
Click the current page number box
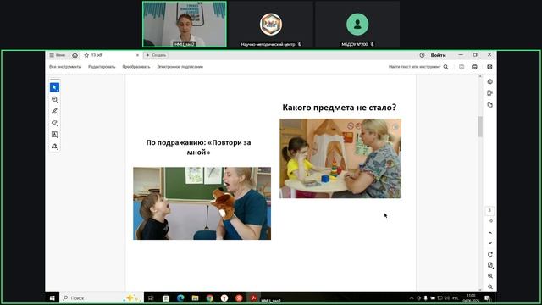(489, 210)
